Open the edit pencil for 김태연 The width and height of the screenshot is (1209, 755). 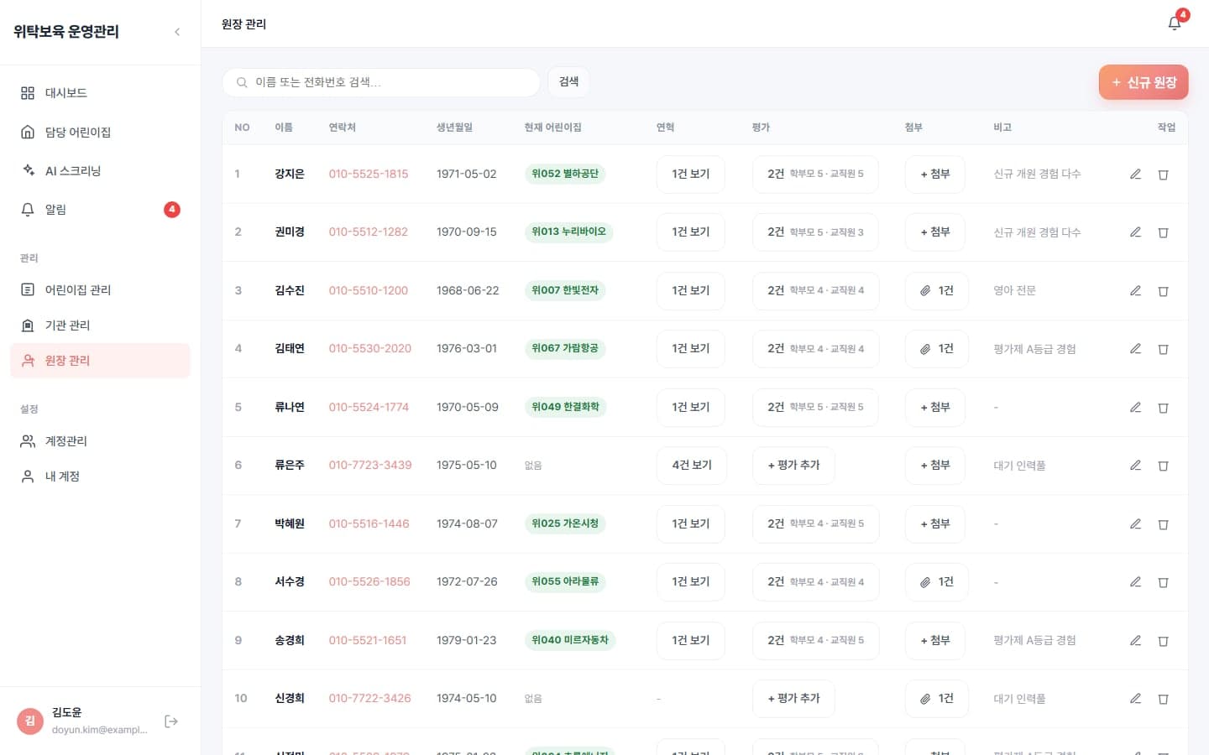(x=1135, y=349)
